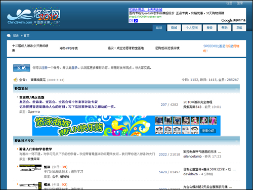Click the ChinaSwim.com site logo
The height and width of the screenshot is (190, 253).
(33, 17)
